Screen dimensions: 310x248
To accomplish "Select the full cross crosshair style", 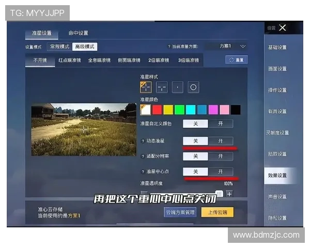I will tap(146, 87).
